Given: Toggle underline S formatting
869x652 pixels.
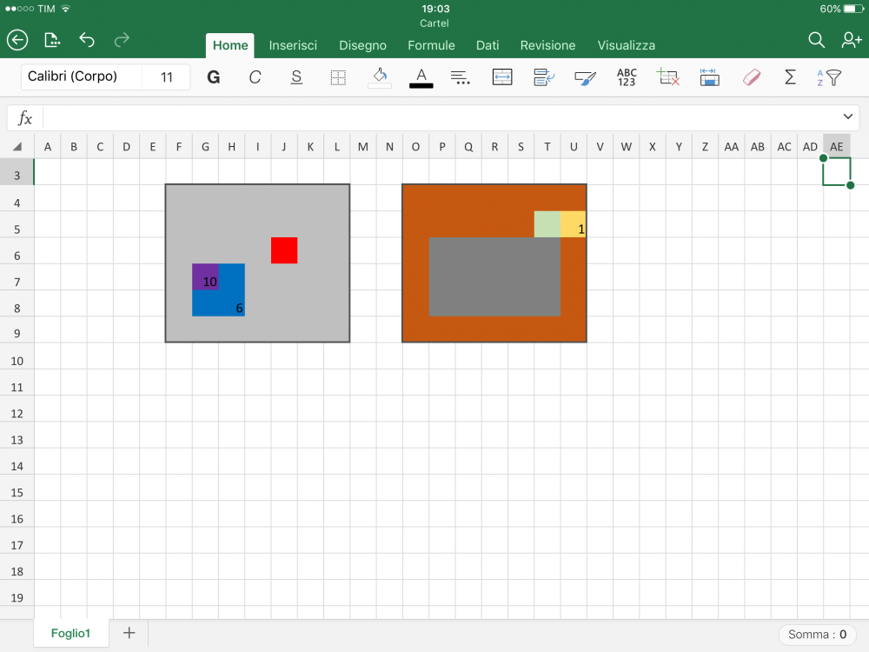Looking at the screenshot, I should [x=296, y=77].
